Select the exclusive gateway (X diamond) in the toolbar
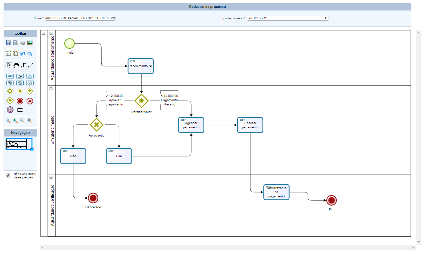The image size is (425, 254). click(20, 91)
